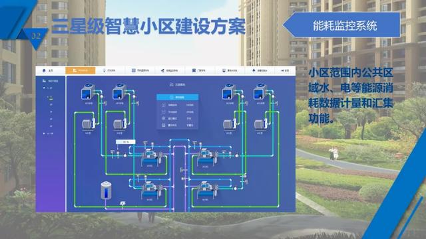Open the door icon access control tab
The width and height of the screenshot is (426, 239).
pos(199,70)
